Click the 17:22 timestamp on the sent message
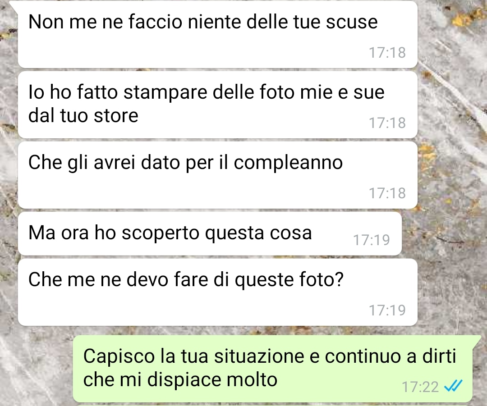The width and height of the screenshot is (487, 406). pyautogui.click(x=420, y=387)
